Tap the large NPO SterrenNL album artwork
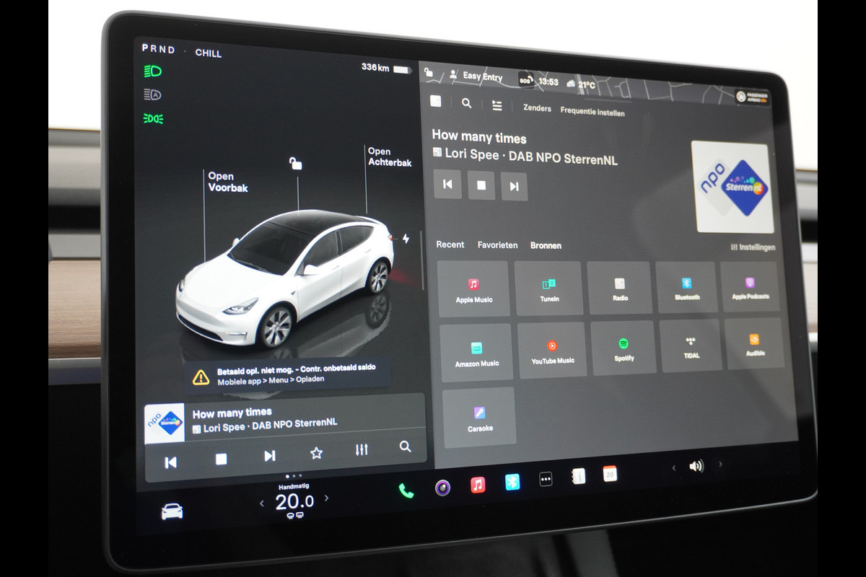Screen dimensions: 866x577 click(732, 187)
